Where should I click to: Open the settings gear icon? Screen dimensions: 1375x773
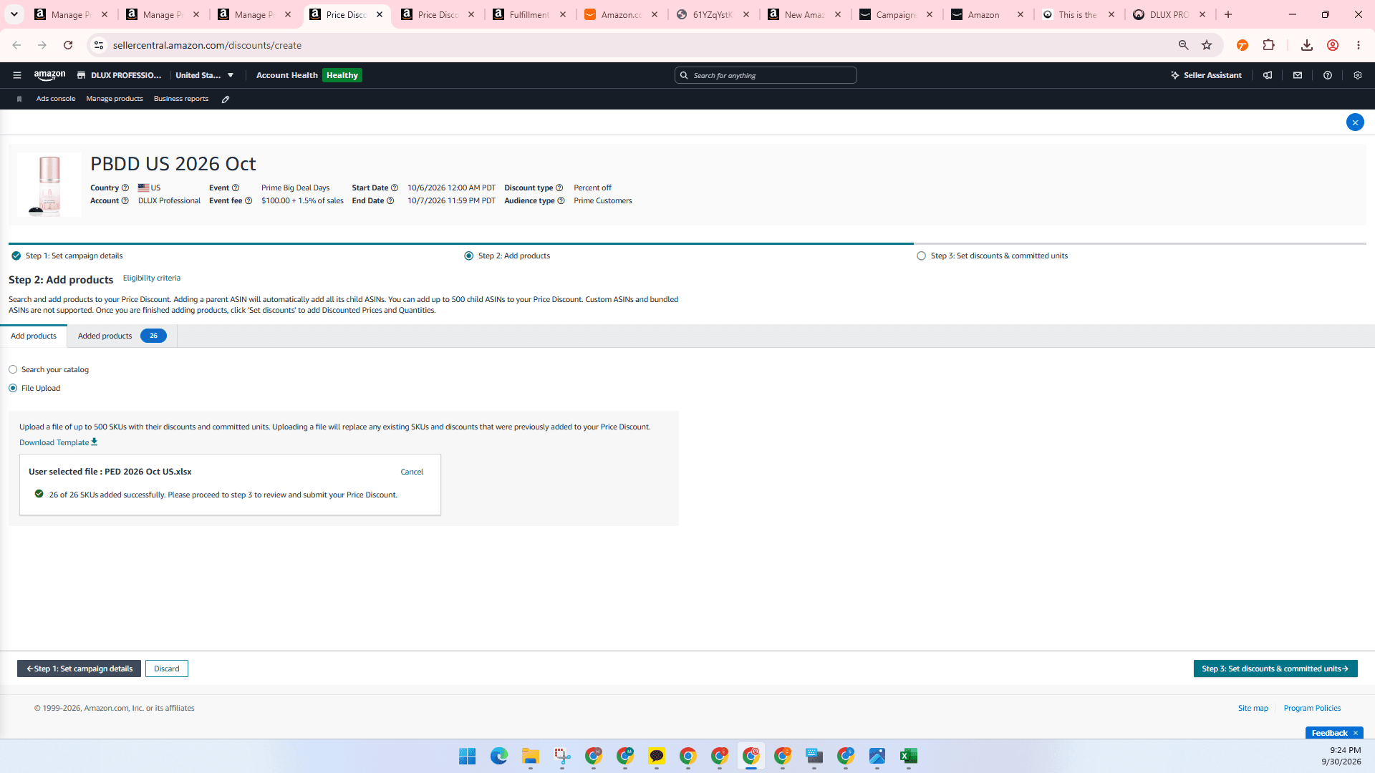pyautogui.click(x=1358, y=75)
